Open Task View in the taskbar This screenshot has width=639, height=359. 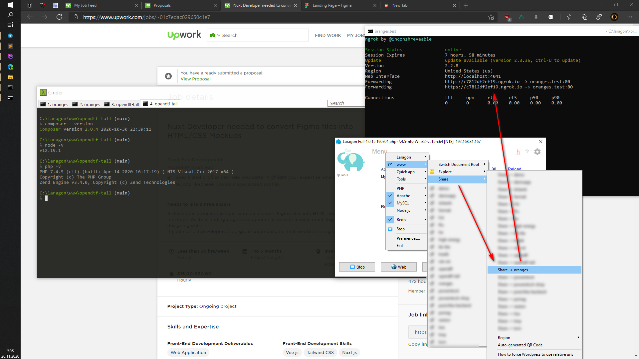[x=10, y=25]
